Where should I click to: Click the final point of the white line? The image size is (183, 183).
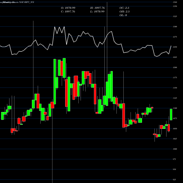click(x=171, y=46)
